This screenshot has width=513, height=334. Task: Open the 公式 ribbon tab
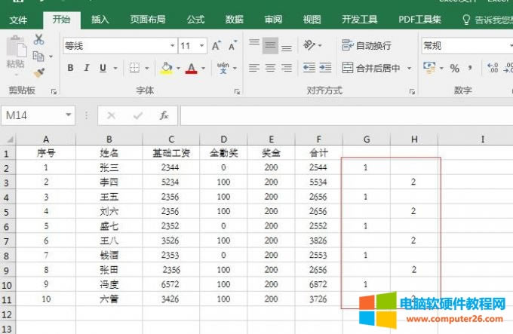click(195, 20)
